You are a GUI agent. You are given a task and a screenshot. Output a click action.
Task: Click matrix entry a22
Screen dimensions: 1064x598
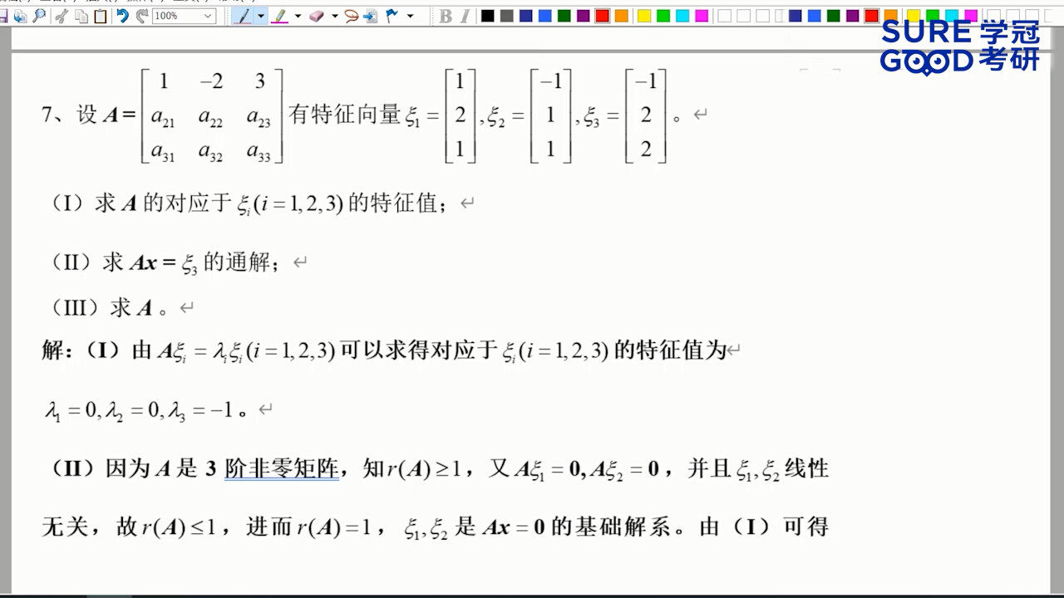tap(210, 119)
